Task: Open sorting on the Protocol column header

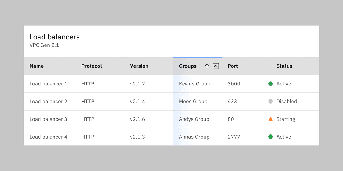Action: click(x=91, y=66)
